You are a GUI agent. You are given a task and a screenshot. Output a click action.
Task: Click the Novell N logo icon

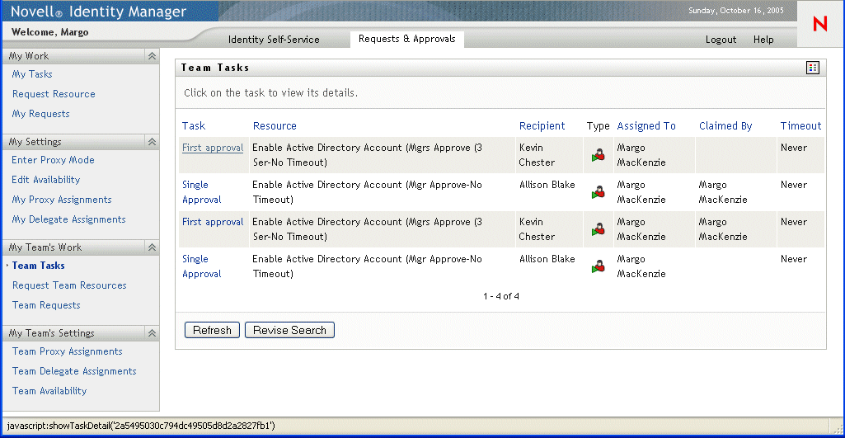click(x=819, y=24)
